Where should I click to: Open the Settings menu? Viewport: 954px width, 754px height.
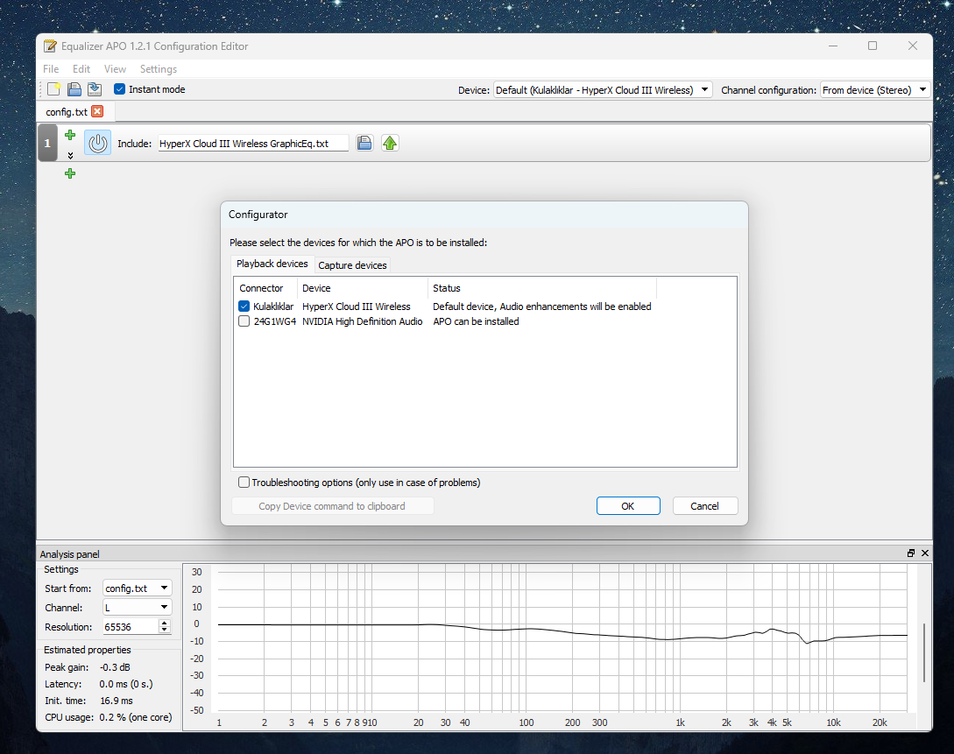(x=159, y=68)
